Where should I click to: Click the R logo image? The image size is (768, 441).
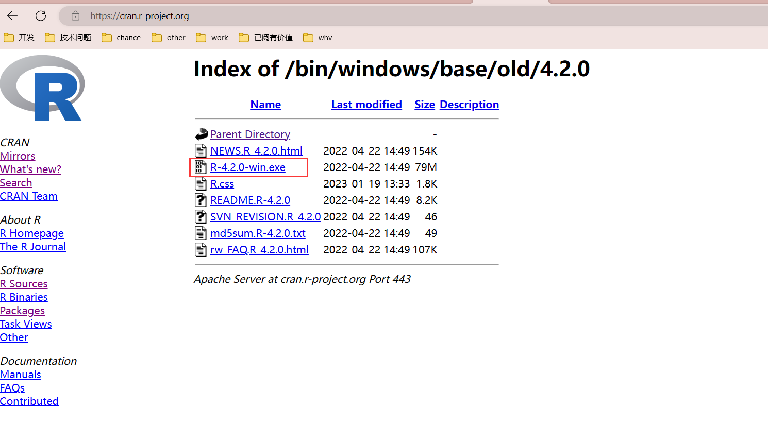coord(42,88)
